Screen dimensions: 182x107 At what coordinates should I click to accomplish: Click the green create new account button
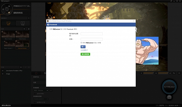(x=85, y=54)
